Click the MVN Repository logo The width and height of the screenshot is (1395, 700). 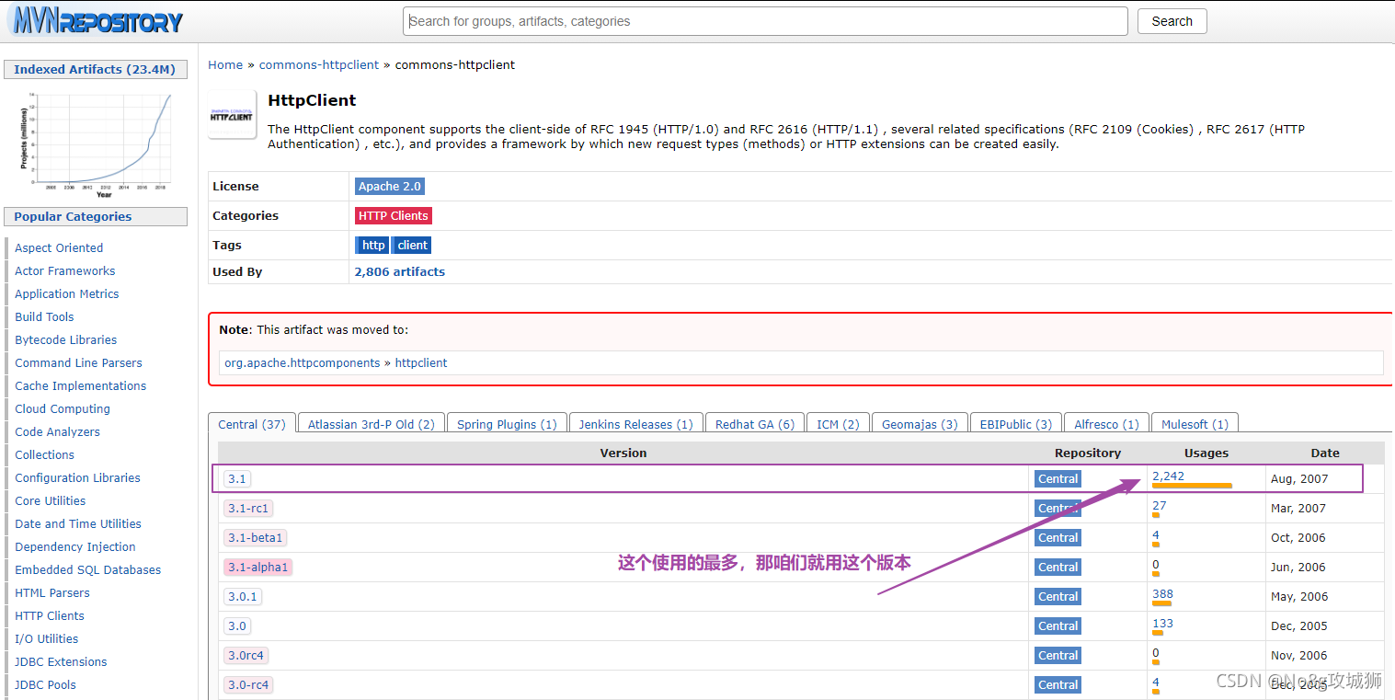(97, 20)
